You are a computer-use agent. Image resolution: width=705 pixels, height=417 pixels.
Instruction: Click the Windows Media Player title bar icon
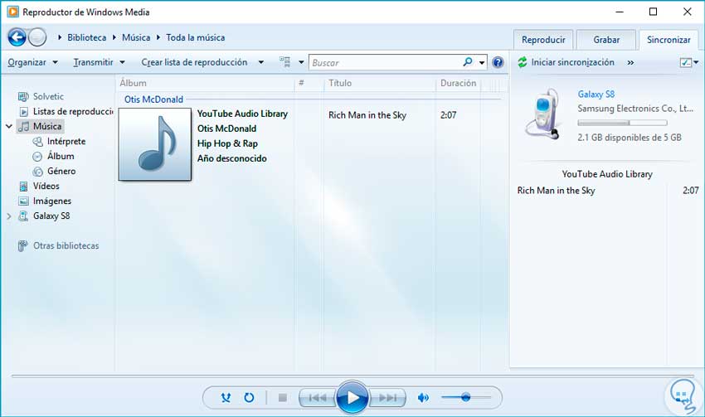click(x=13, y=12)
